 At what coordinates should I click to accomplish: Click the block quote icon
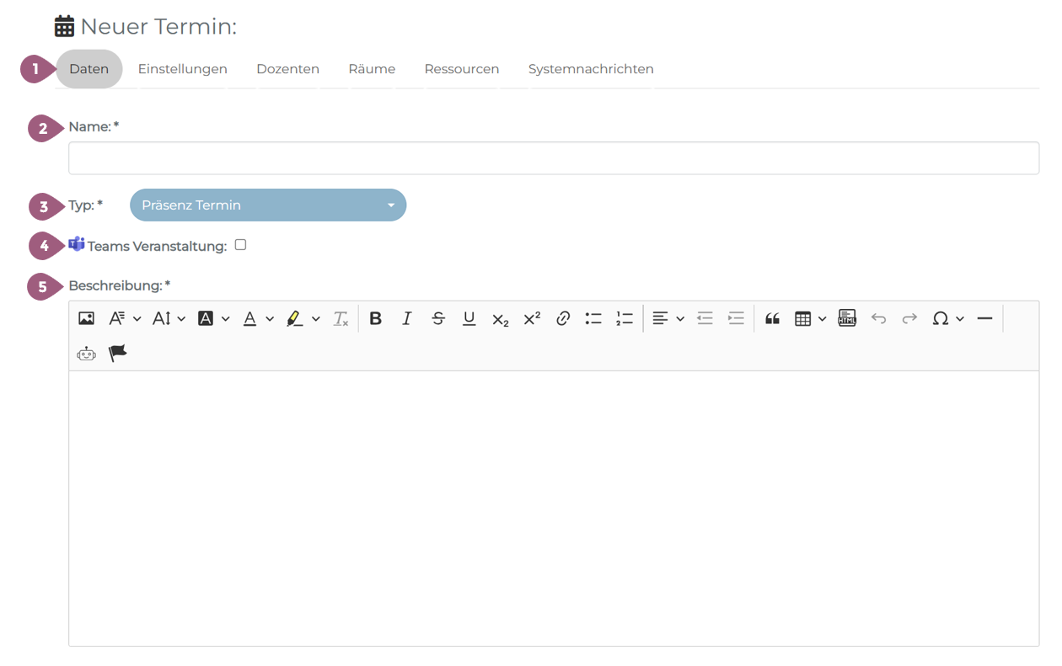(772, 318)
